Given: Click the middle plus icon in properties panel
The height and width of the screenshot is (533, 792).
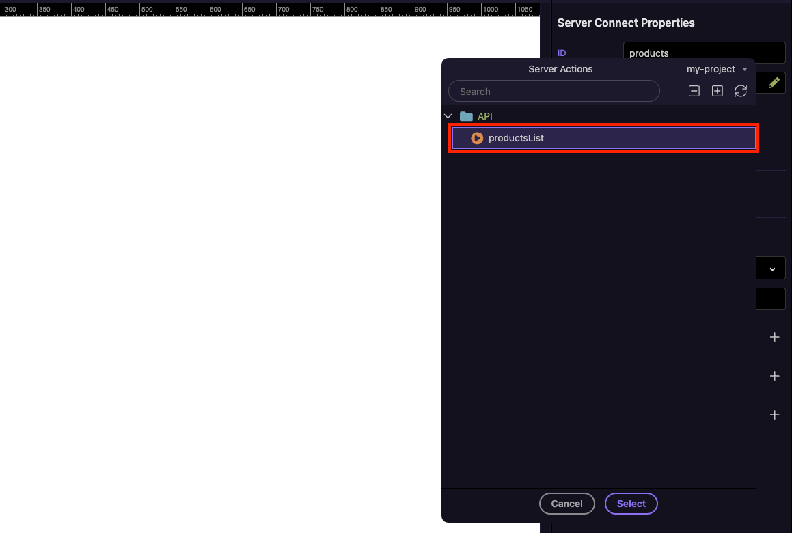Looking at the screenshot, I should 774,376.
